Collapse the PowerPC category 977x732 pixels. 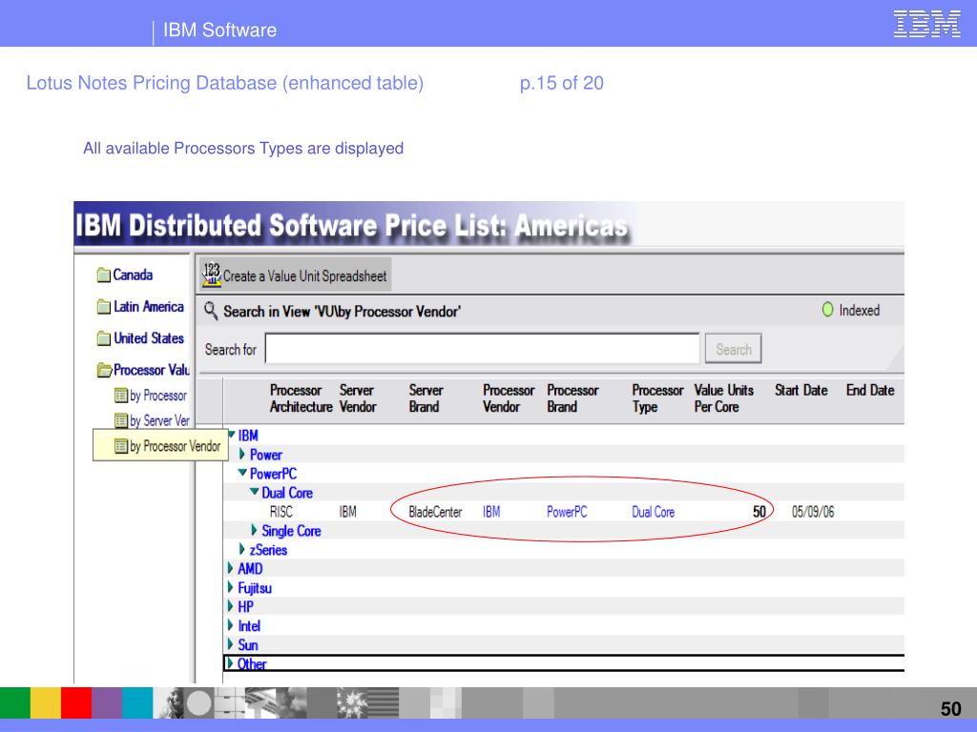(x=242, y=473)
